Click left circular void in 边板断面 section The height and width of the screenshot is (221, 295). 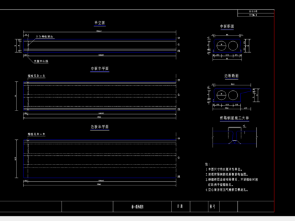[221, 95]
